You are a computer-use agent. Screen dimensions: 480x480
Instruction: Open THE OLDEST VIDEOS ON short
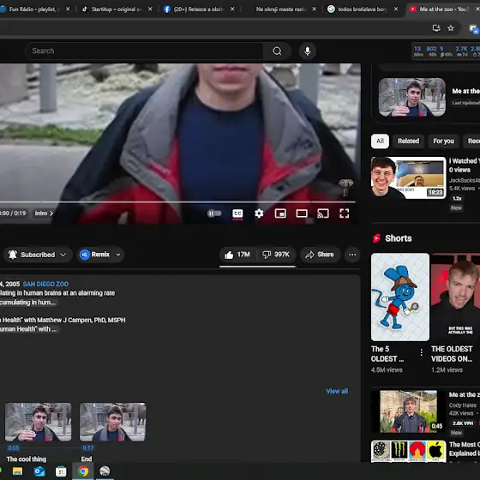click(x=455, y=297)
